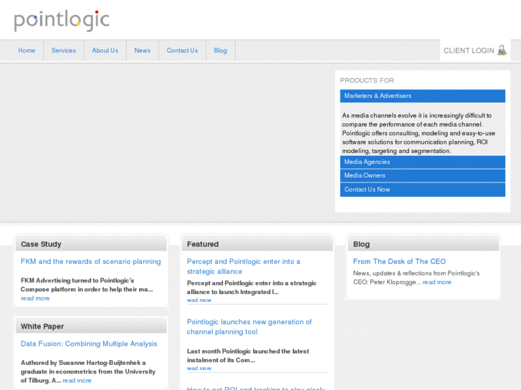The image size is (521, 390).
Task: Open the Home menu item
Action: pyautogui.click(x=27, y=51)
